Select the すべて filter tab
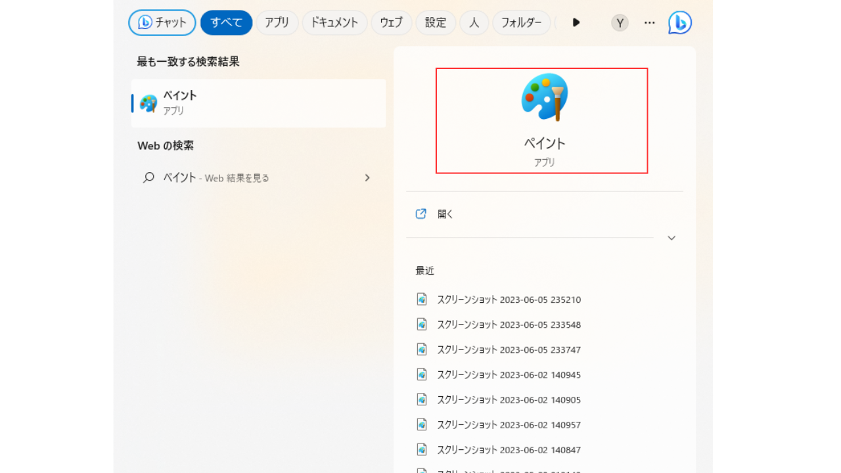The image size is (841, 473). tap(227, 22)
